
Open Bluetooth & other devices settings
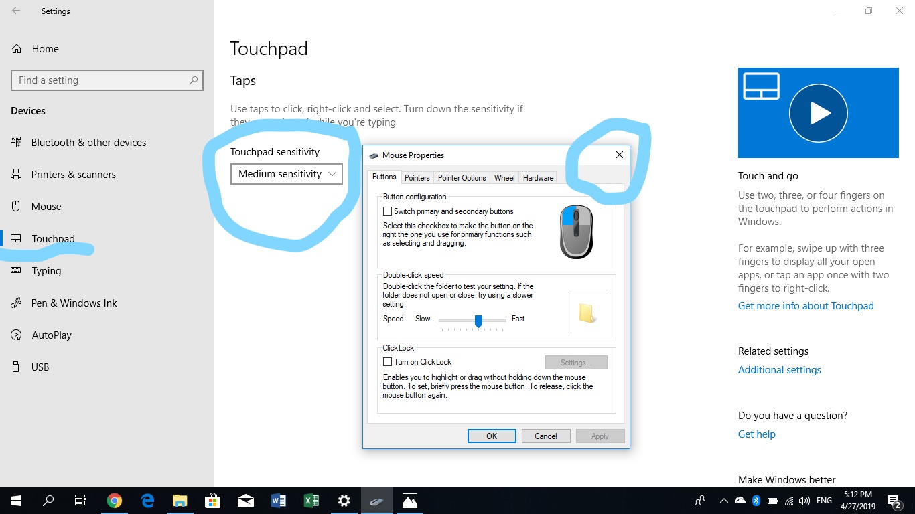pyautogui.click(x=89, y=142)
